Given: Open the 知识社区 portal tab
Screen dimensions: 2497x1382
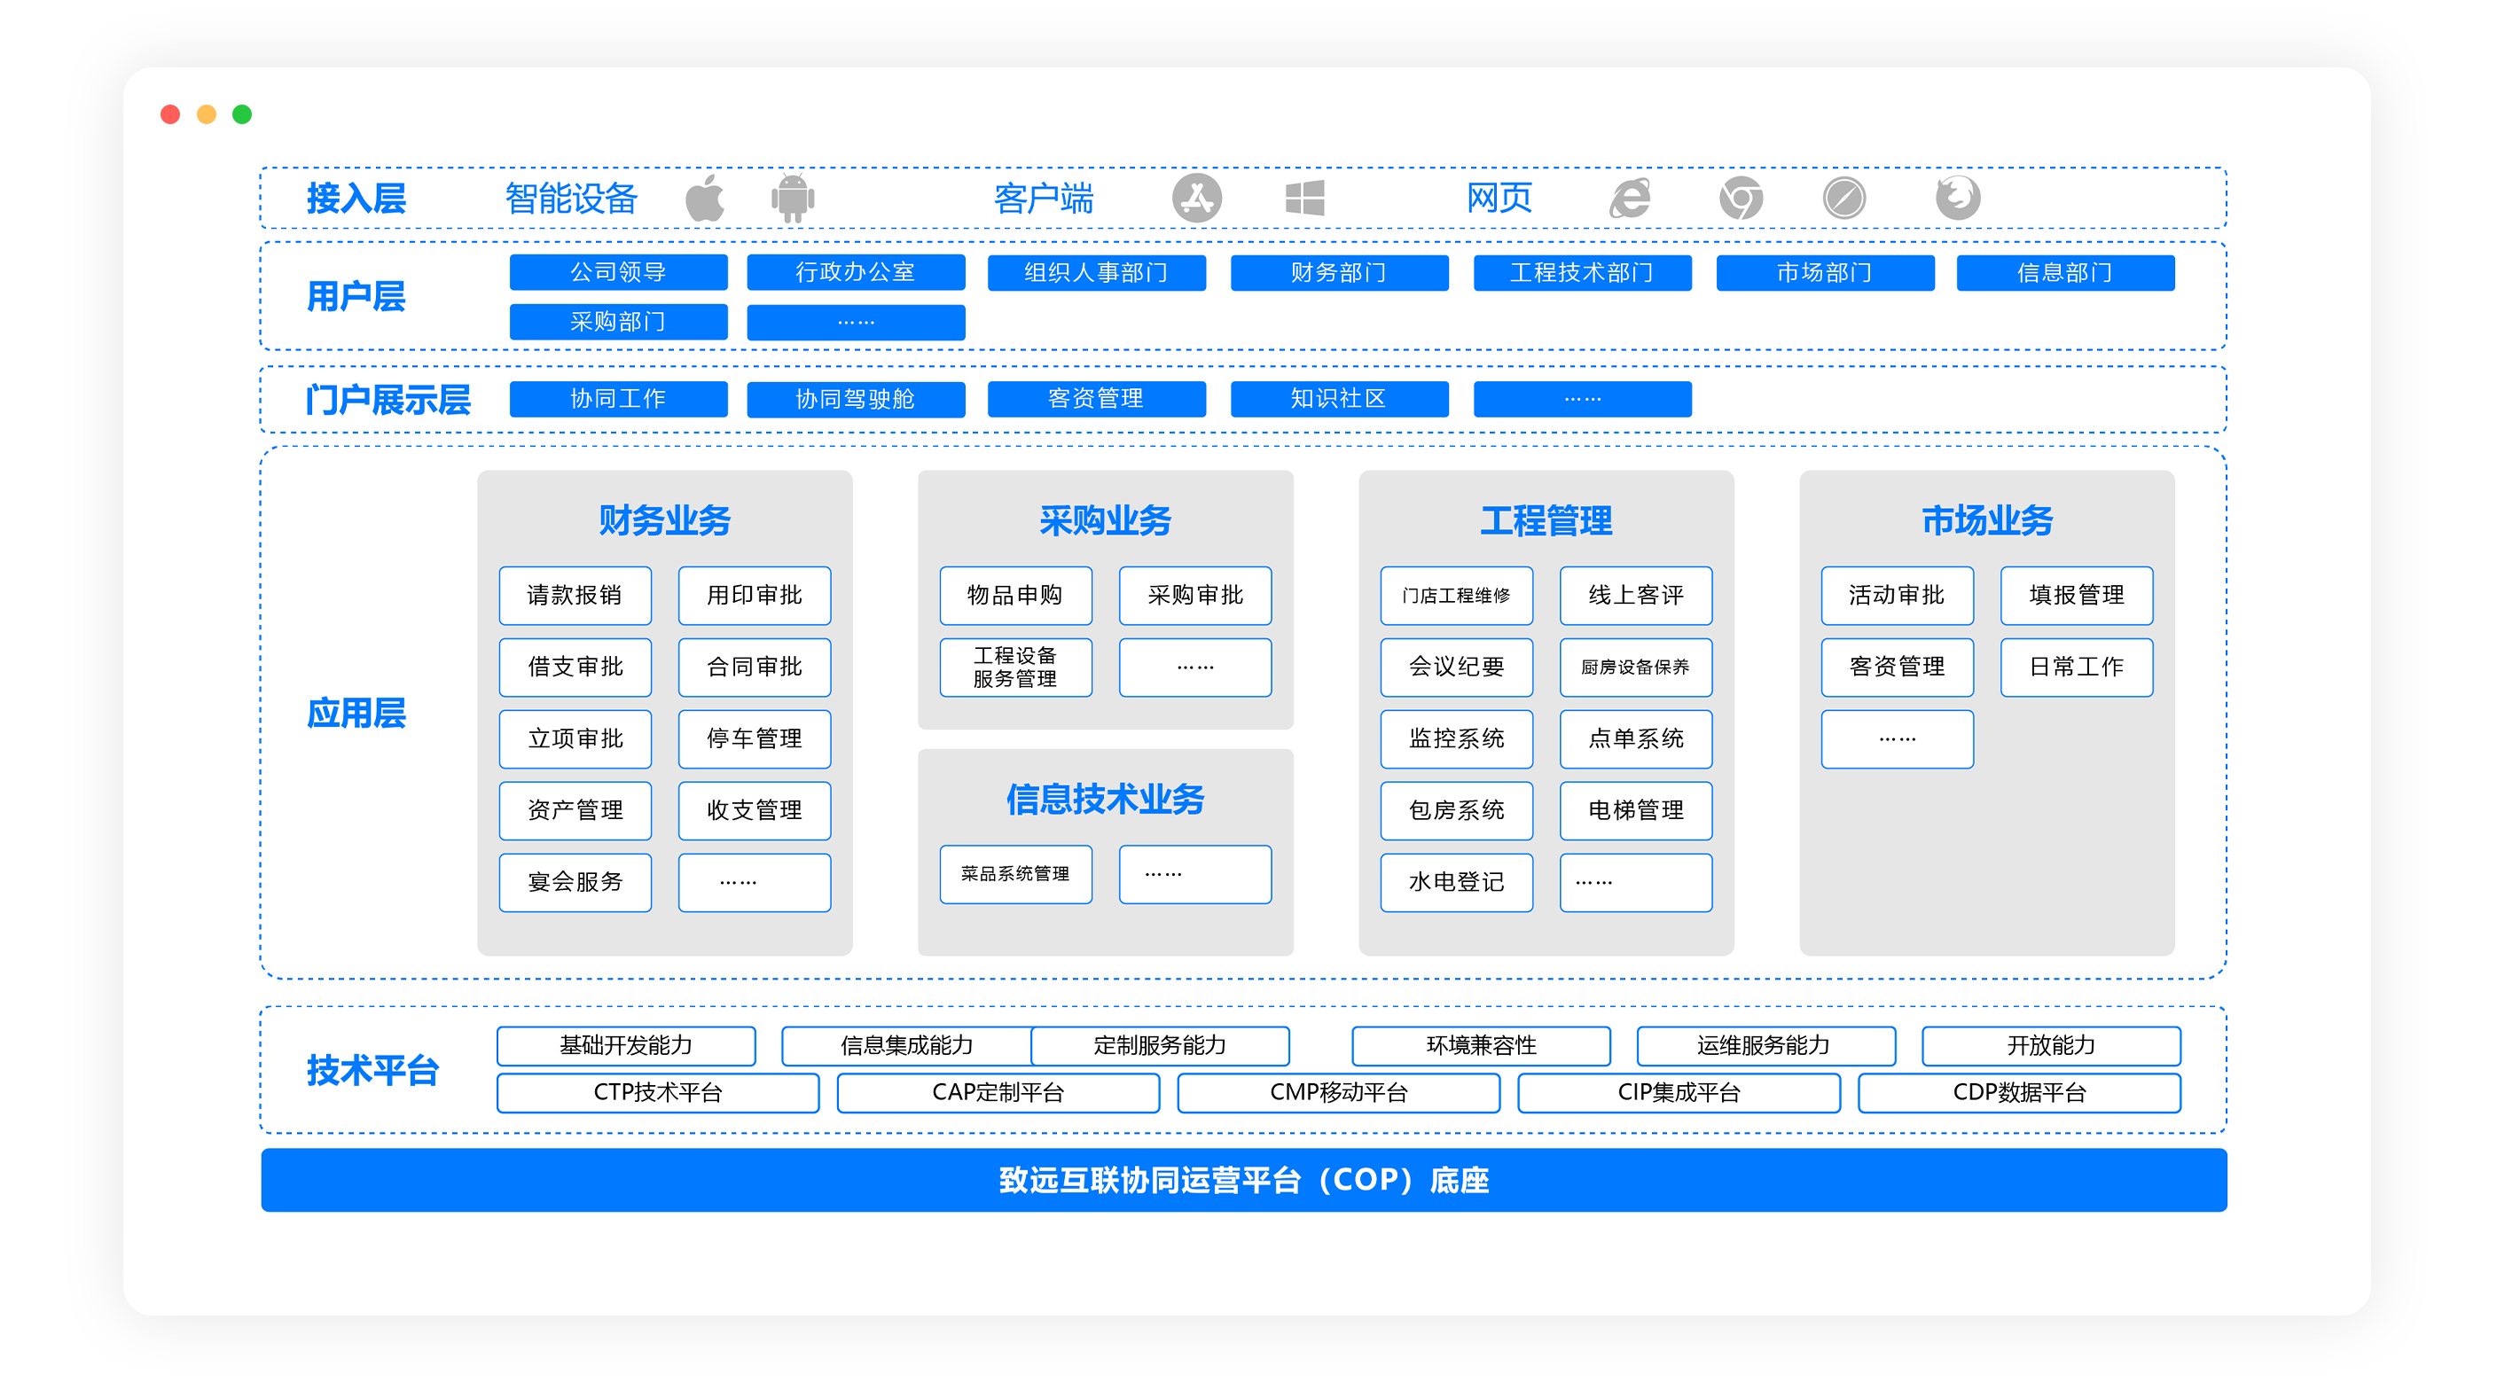Looking at the screenshot, I should 1339,398.
